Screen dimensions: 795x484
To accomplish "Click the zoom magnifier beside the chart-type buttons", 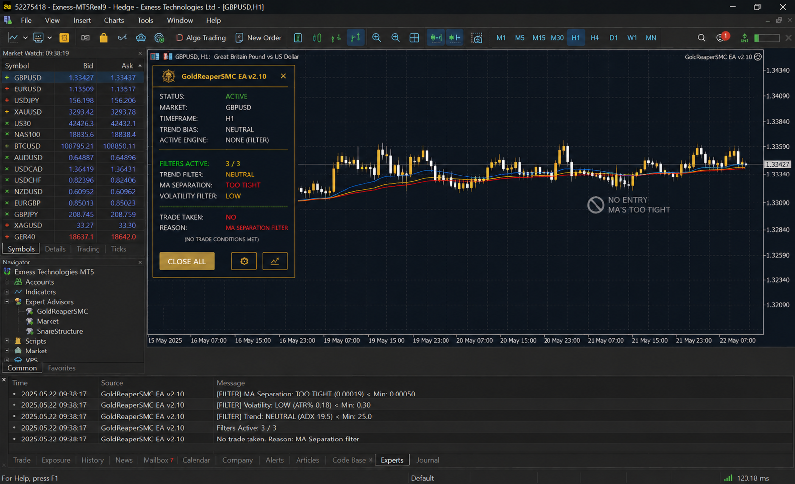I will pyautogui.click(x=377, y=38).
